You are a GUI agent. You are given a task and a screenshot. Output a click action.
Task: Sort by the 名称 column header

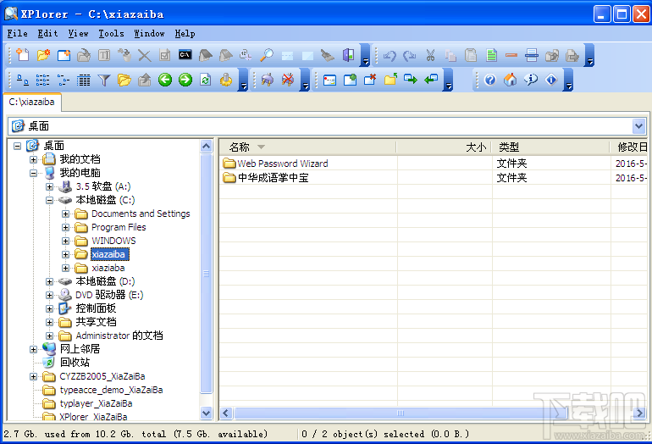tap(307, 147)
